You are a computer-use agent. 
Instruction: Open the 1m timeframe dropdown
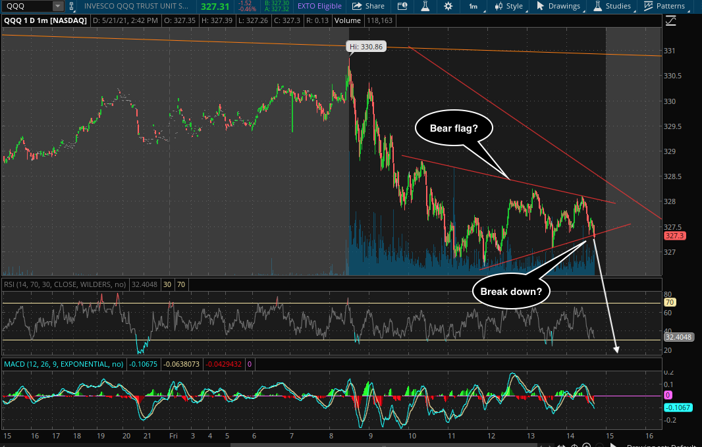pos(473,6)
